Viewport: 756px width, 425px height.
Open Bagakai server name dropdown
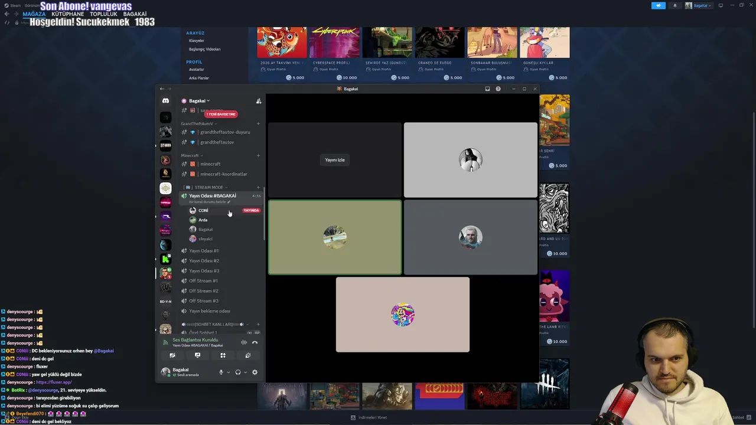coord(199,101)
